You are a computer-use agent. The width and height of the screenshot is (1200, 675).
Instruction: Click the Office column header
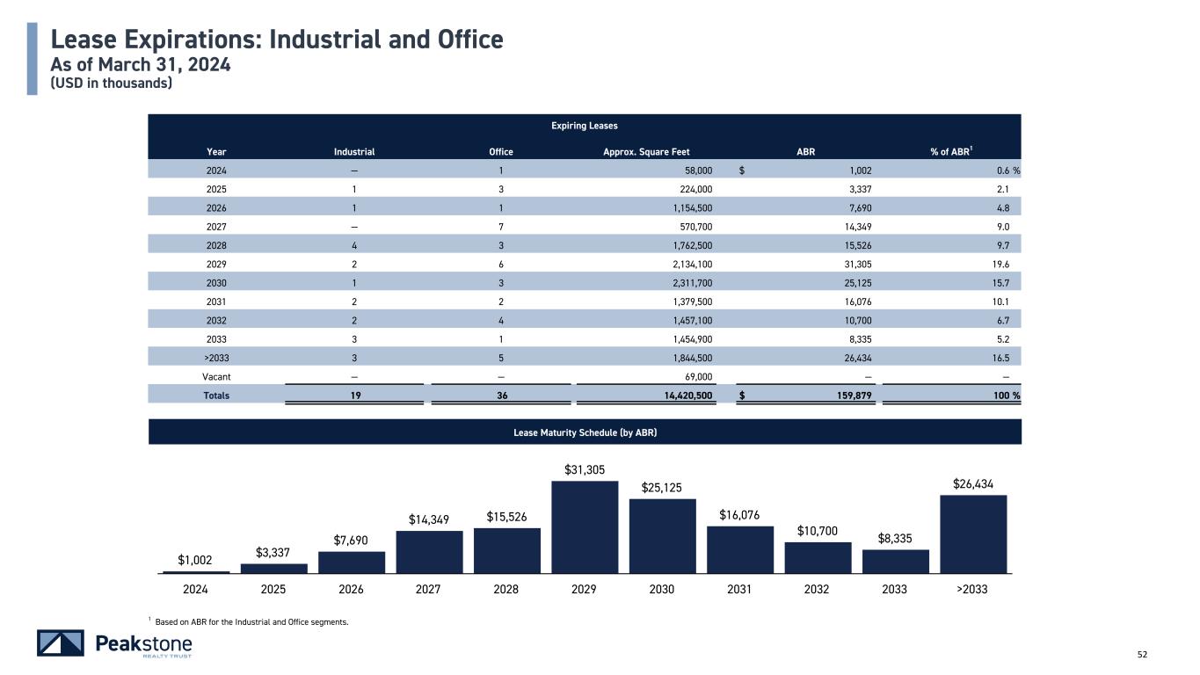500,151
